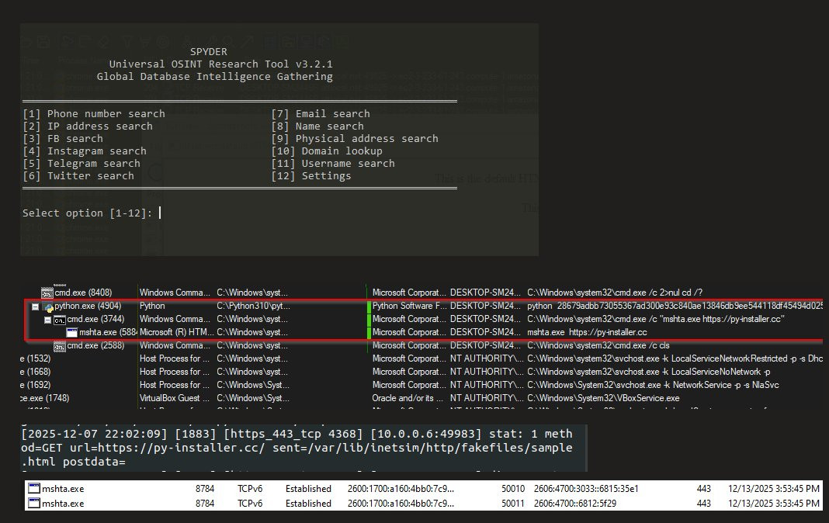The height and width of the screenshot is (523, 829).
Task: Click the [3] FB search option
Action: click(x=62, y=138)
